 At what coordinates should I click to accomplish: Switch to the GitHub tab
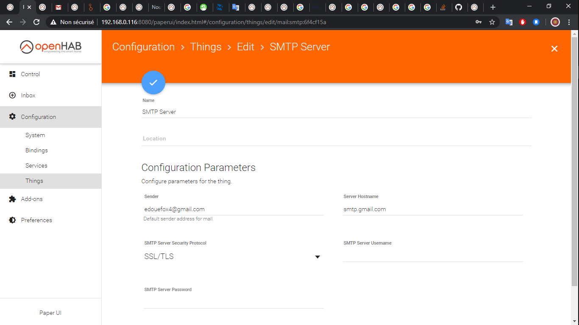tap(458, 7)
